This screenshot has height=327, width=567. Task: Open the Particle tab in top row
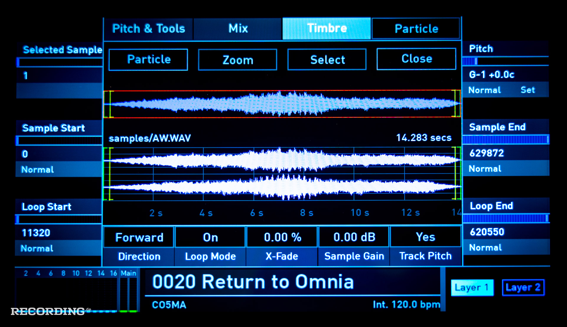click(416, 29)
